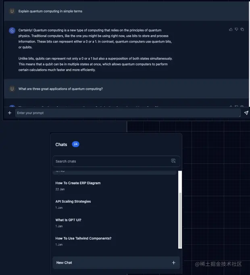250x275 pixels.
Task: Select the message 'What are three great applications'
Action: pos(60,89)
